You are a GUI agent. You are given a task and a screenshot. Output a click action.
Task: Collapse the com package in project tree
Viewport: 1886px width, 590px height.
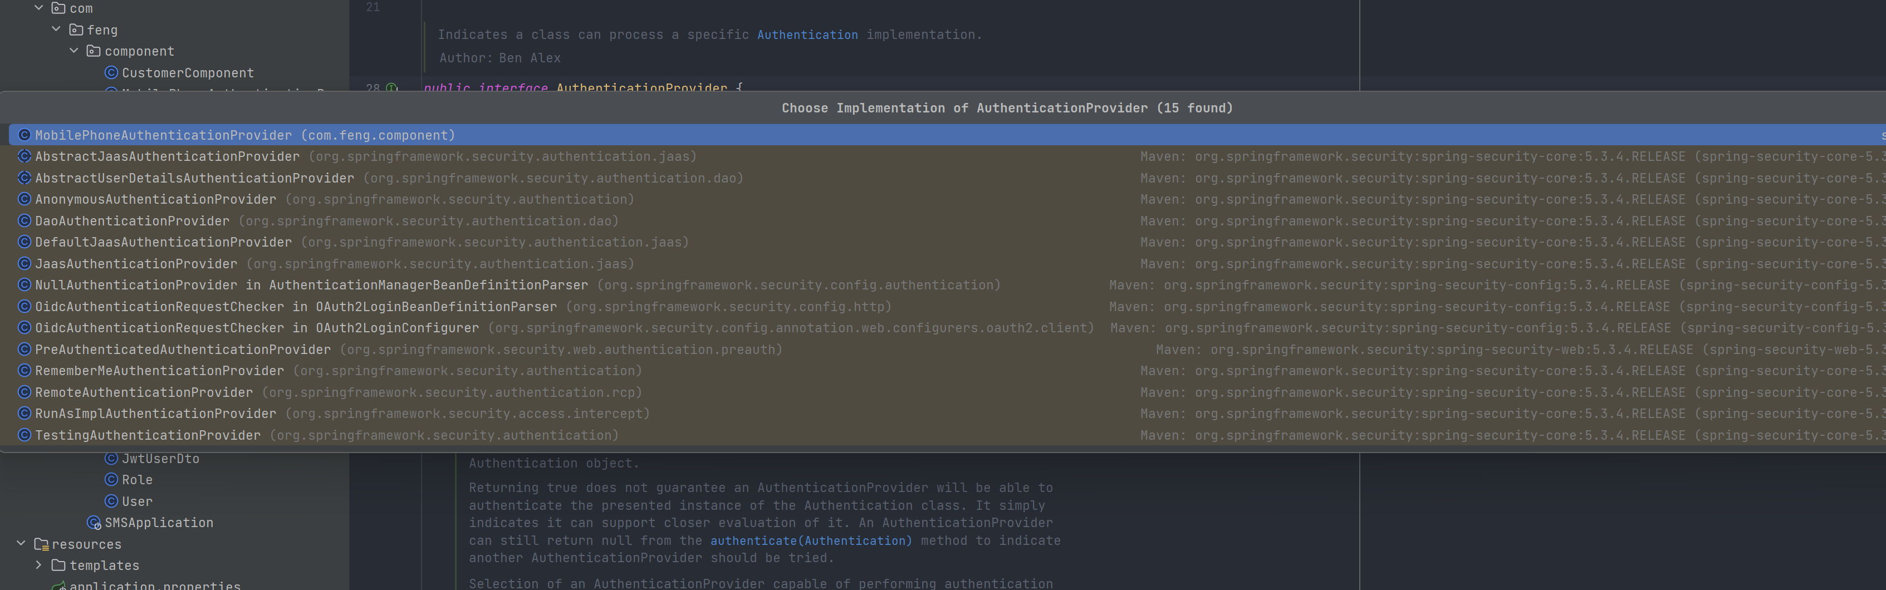[39, 8]
